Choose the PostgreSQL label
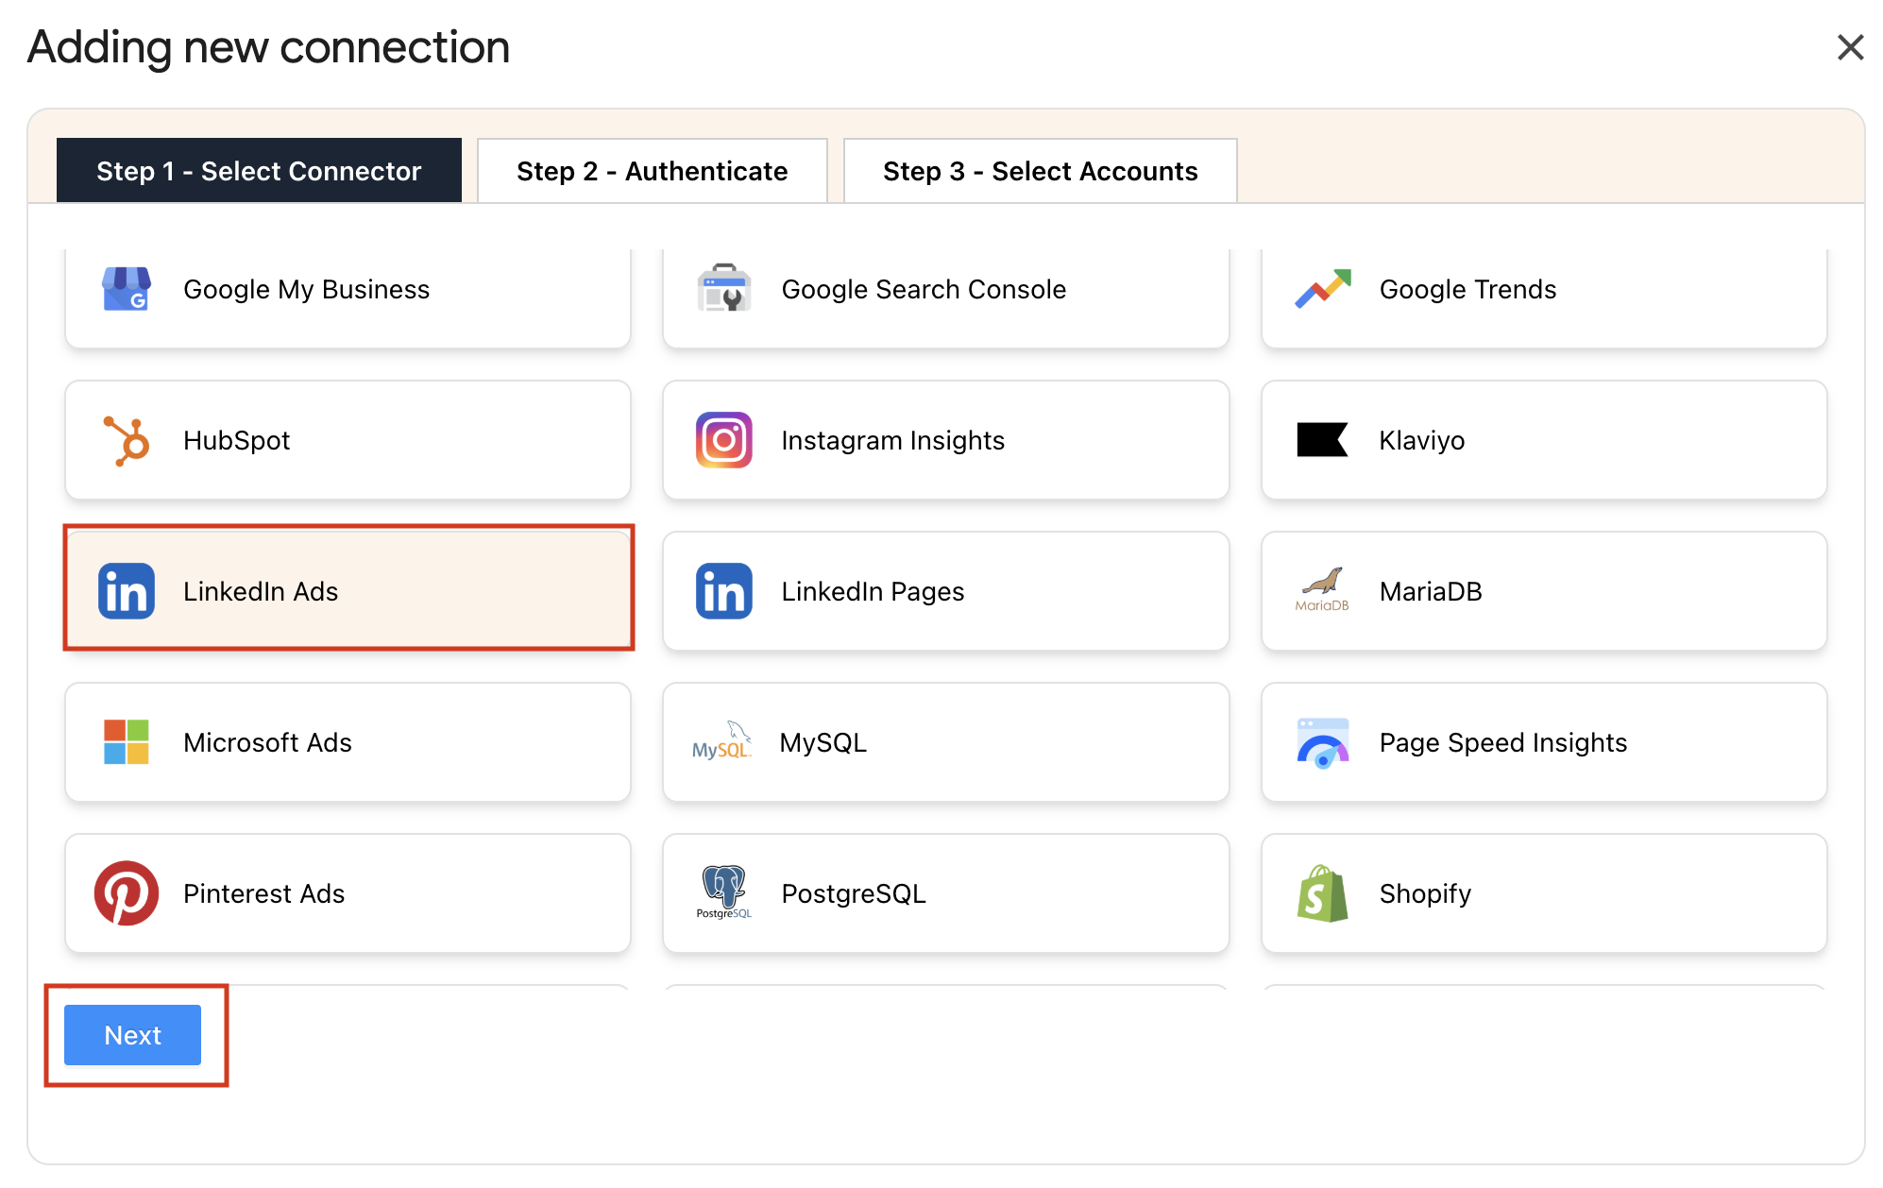 tap(854, 893)
